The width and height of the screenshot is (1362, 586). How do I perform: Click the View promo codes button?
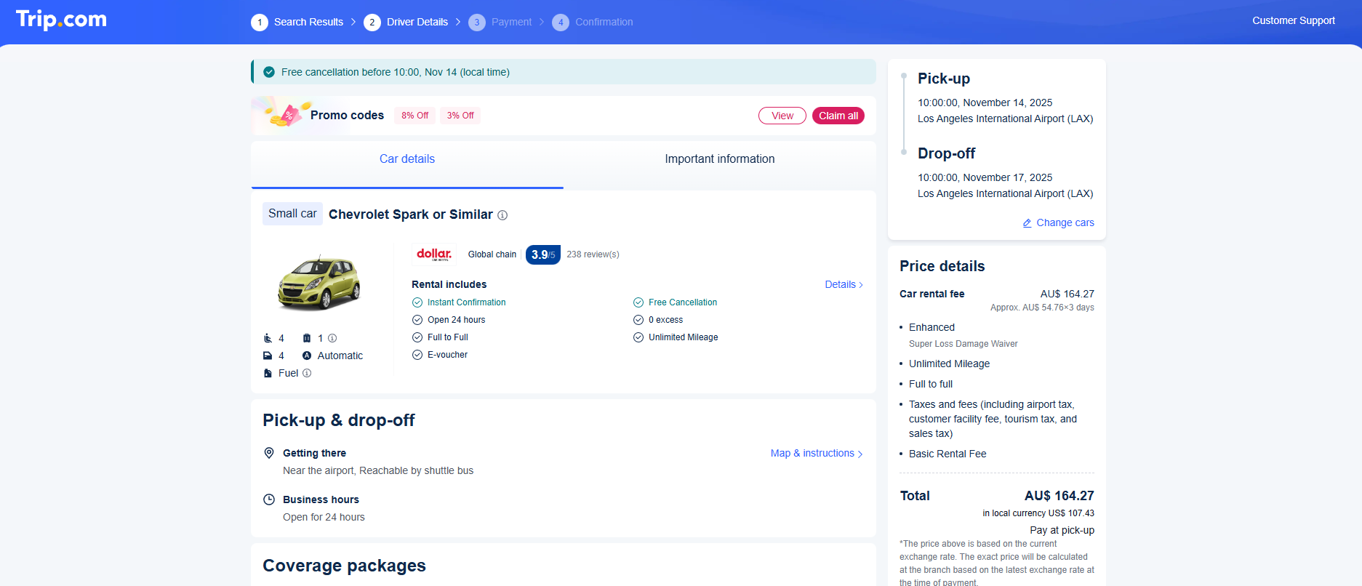click(782, 116)
